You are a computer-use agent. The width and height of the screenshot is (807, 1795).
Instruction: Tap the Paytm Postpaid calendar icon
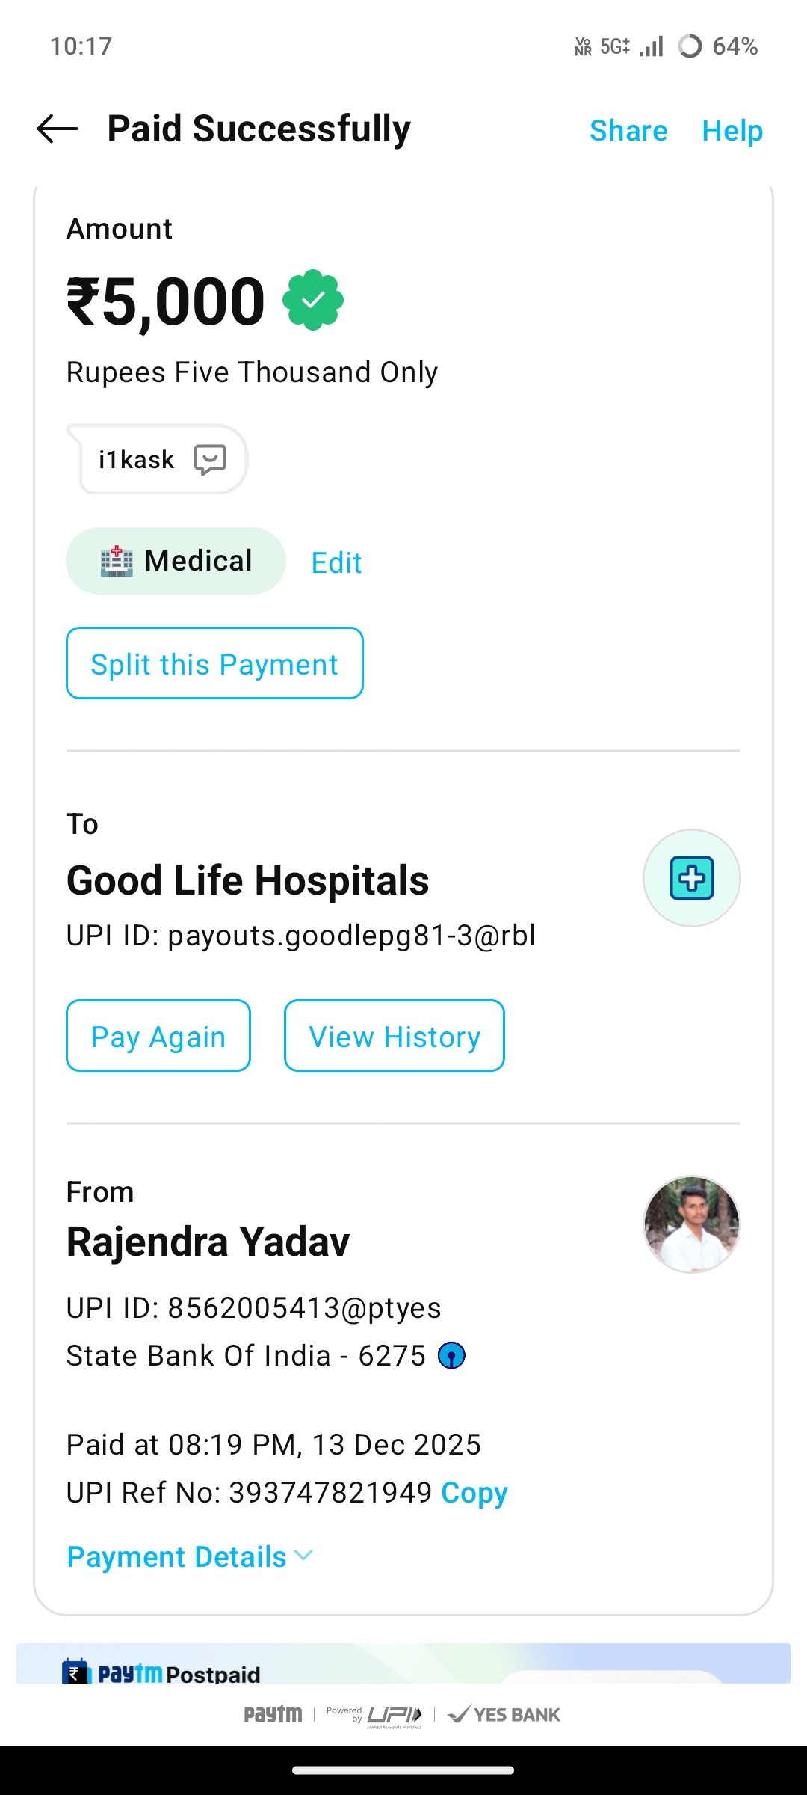[x=75, y=1672]
